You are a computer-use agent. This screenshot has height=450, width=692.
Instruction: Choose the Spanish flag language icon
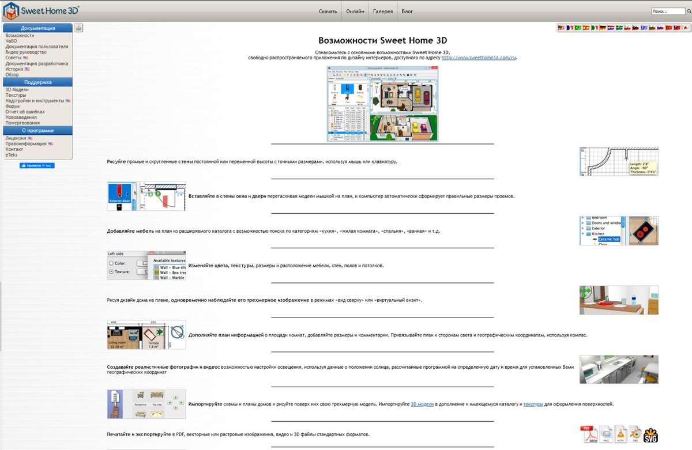(586, 28)
